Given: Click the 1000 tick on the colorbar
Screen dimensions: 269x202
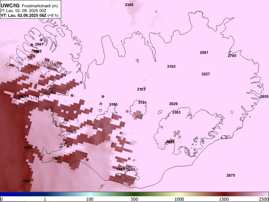Looking at the screenshot, I should click(x=179, y=199).
